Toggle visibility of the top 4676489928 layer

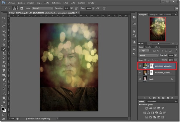click(141, 66)
